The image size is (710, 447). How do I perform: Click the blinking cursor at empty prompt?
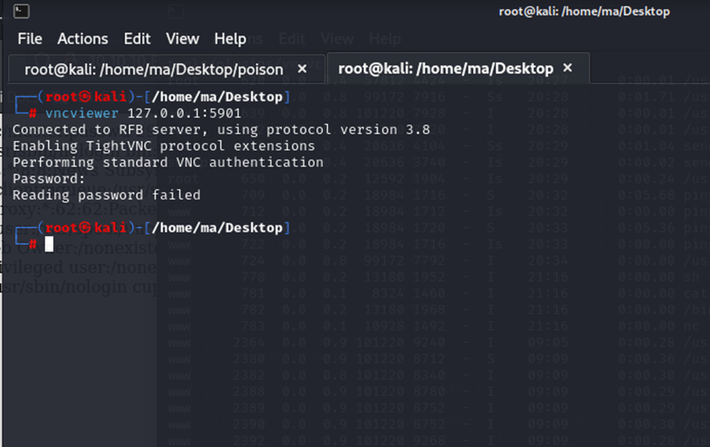coord(49,244)
